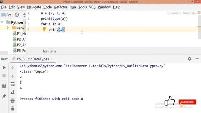Open the View menu
The image size is (201, 113).
coord(21,7)
